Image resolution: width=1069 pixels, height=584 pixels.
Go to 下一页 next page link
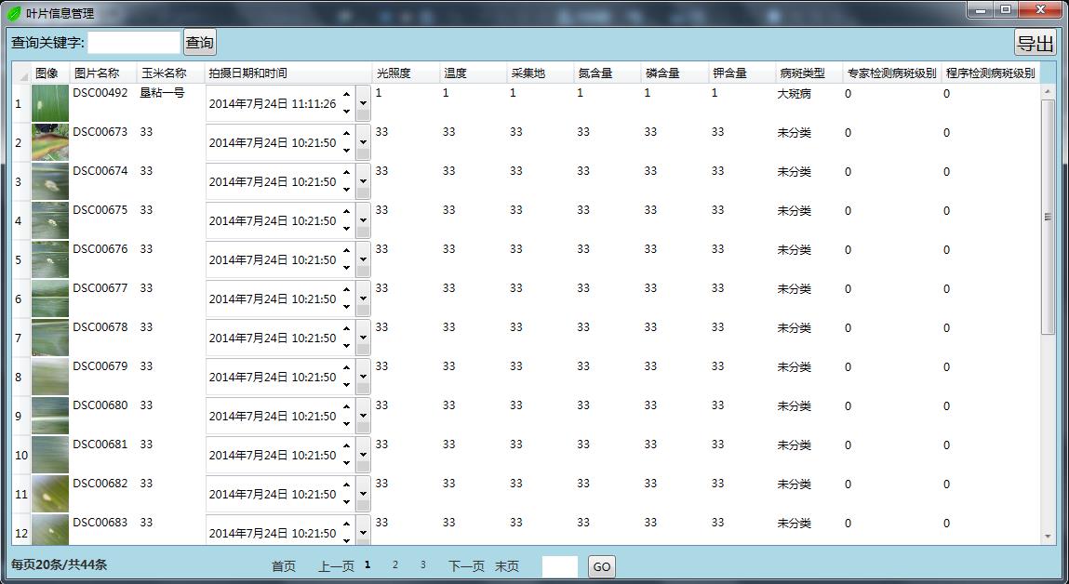click(x=466, y=566)
